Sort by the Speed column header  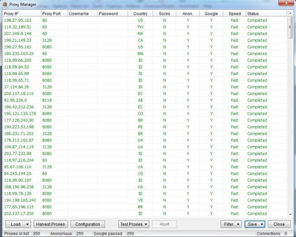pos(235,14)
